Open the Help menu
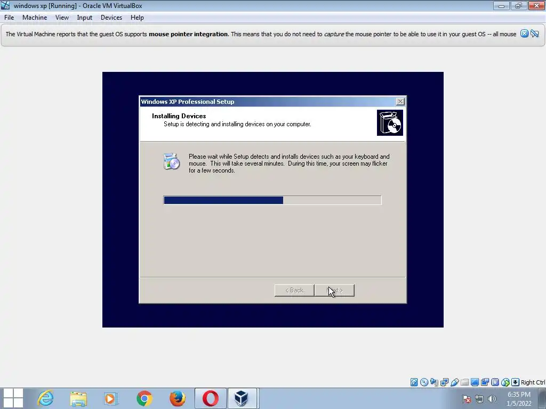Screen dimensions: 546x409 pyautogui.click(x=137, y=18)
